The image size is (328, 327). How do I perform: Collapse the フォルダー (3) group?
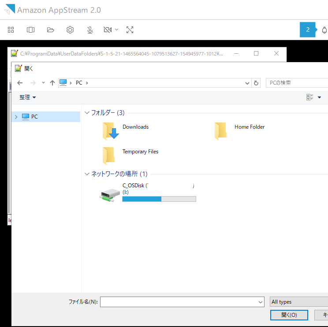tap(87, 113)
